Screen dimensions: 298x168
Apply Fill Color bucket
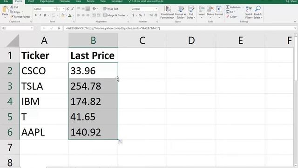point(63,15)
